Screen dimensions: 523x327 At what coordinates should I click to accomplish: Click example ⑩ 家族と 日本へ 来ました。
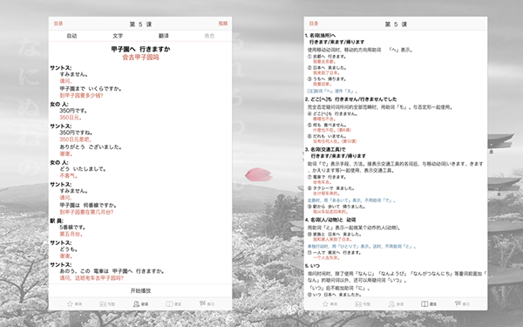tap(335, 235)
